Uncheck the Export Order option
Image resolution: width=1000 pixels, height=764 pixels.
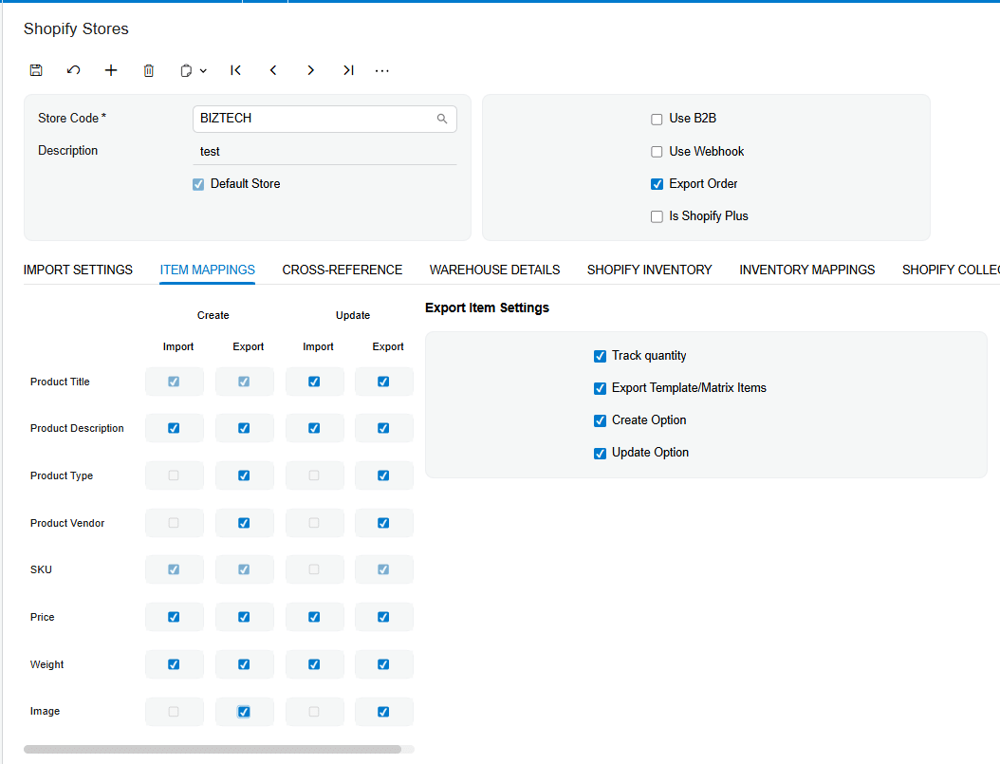pos(657,184)
